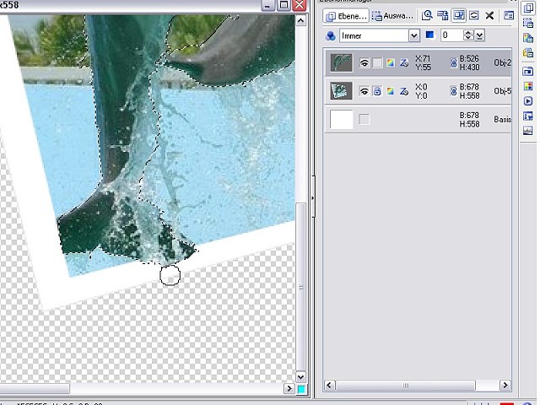Click the tool settings sidebar icon below play

tap(527, 116)
